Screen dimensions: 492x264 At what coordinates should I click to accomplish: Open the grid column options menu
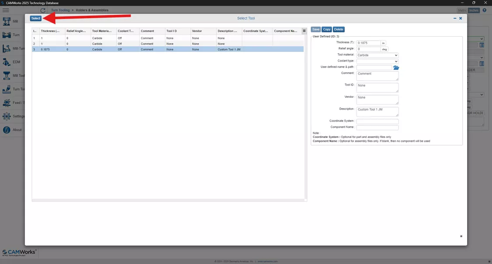[x=304, y=31]
